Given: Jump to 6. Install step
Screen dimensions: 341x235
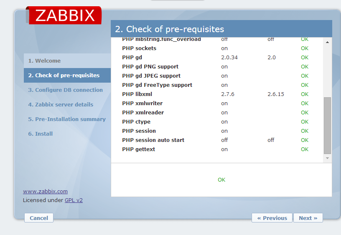Looking at the screenshot, I should pos(41,134).
